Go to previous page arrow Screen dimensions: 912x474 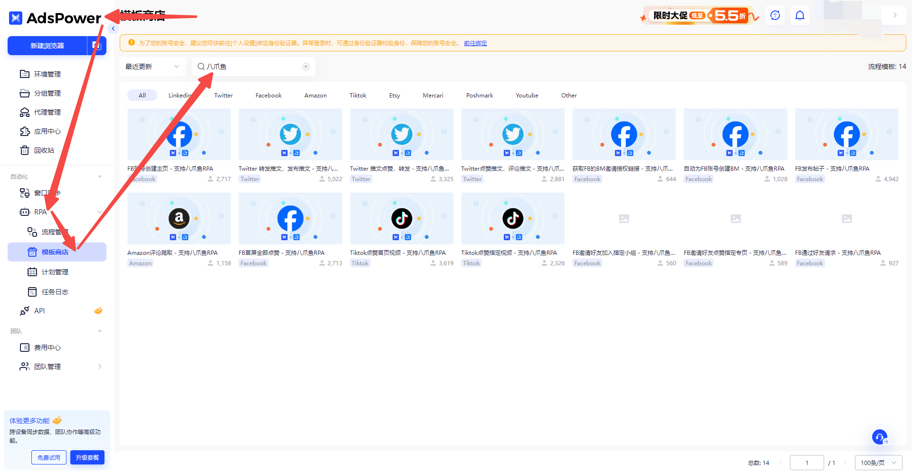pyautogui.click(x=780, y=463)
